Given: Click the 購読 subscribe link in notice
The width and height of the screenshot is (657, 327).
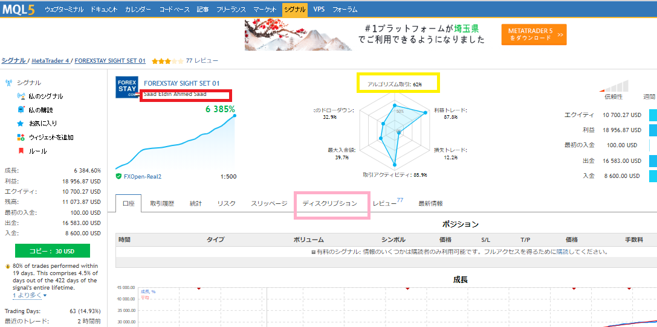Looking at the screenshot, I should point(562,252).
